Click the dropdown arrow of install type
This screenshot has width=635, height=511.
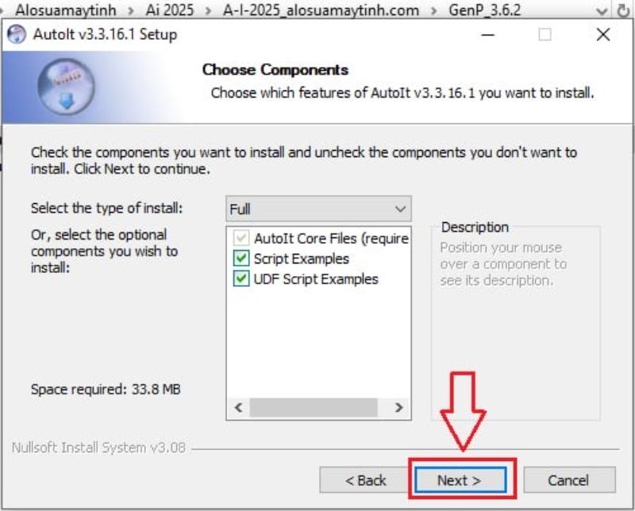400,209
